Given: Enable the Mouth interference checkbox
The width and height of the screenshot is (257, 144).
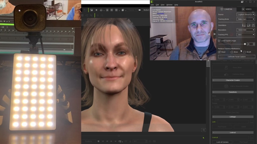Looking at the screenshot, I should tap(244, 52).
